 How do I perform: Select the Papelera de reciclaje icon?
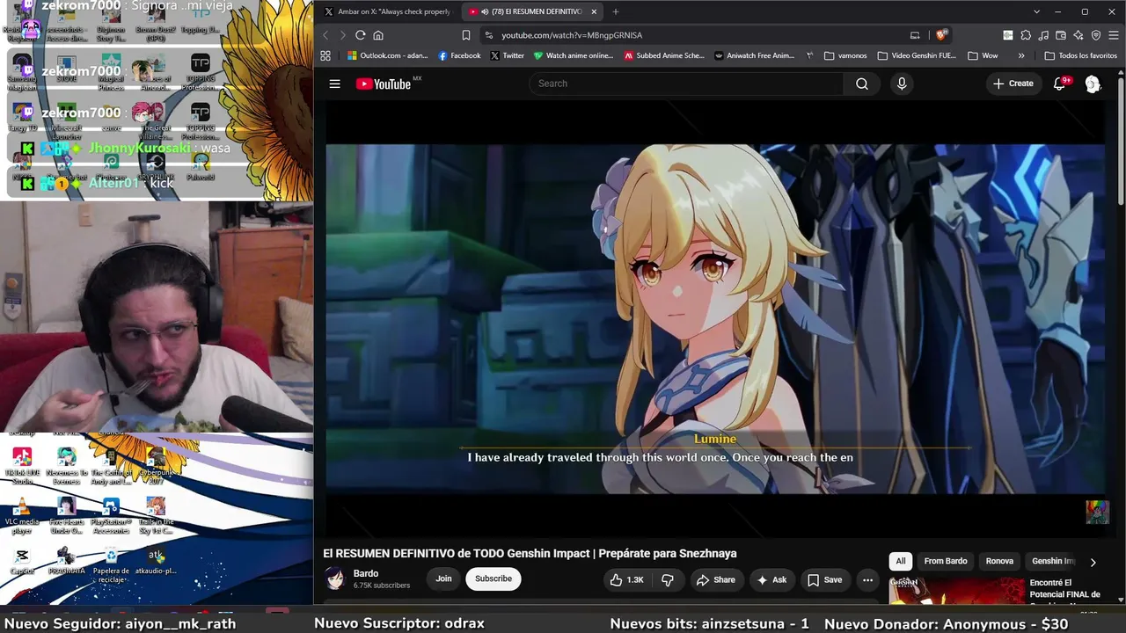pos(112,564)
